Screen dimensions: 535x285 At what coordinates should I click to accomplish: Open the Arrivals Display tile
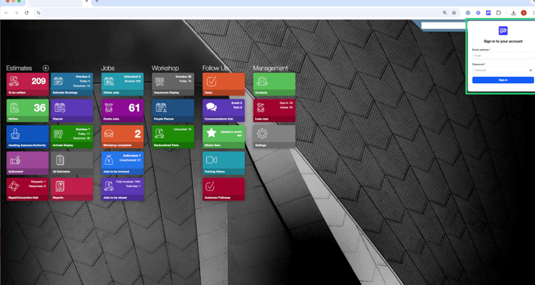(x=72, y=137)
